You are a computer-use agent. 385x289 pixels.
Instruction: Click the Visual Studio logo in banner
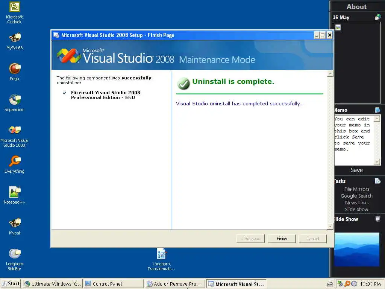[69, 56]
